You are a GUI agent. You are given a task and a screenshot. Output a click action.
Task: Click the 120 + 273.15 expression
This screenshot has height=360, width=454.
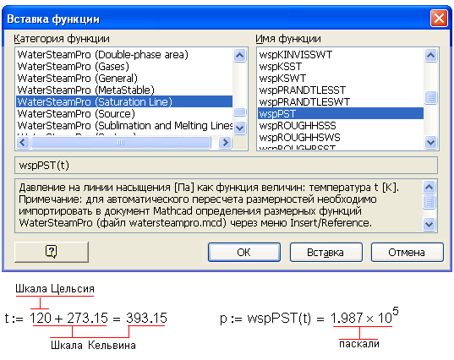[69, 318]
